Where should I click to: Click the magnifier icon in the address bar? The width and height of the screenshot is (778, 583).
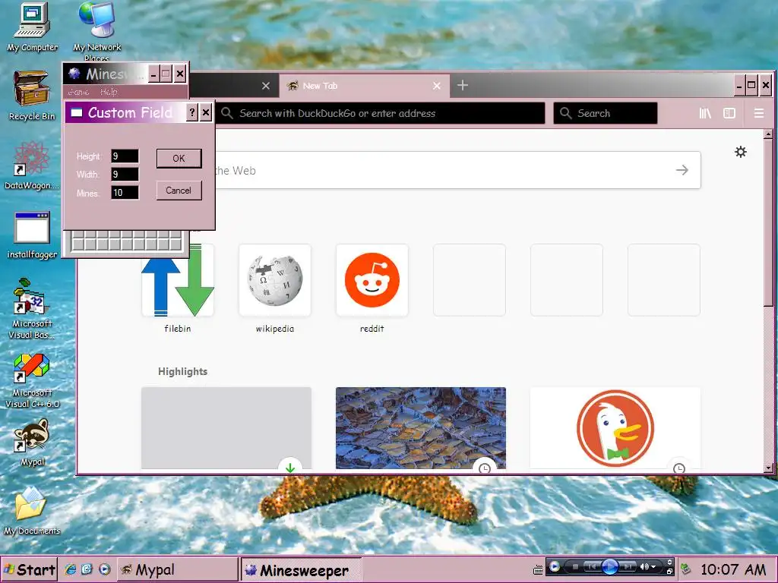coord(226,113)
